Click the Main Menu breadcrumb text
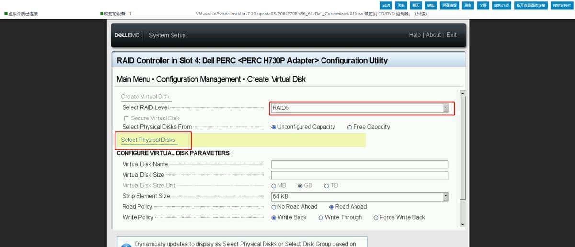The height and width of the screenshot is (247, 575). point(133,79)
